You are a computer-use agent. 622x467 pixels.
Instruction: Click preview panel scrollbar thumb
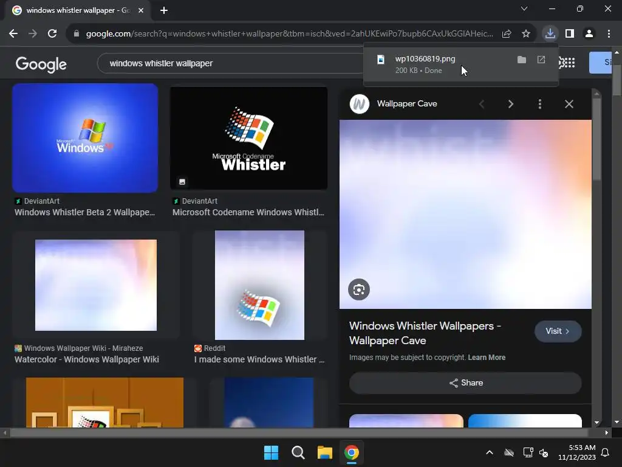[x=596, y=139]
